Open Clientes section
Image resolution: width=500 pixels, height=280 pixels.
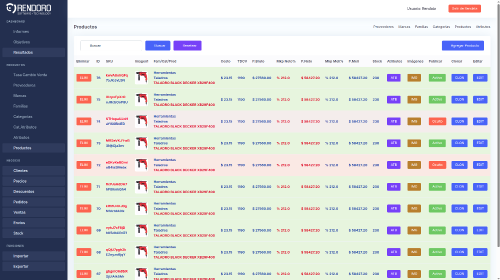33,170
